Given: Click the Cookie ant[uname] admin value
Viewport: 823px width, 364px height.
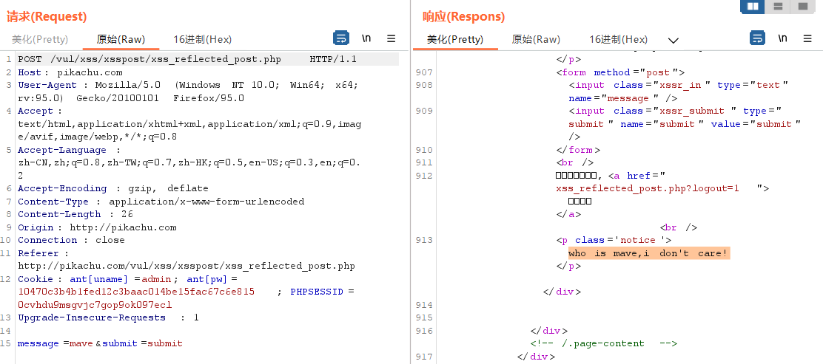Looking at the screenshot, I should (156, 279).
